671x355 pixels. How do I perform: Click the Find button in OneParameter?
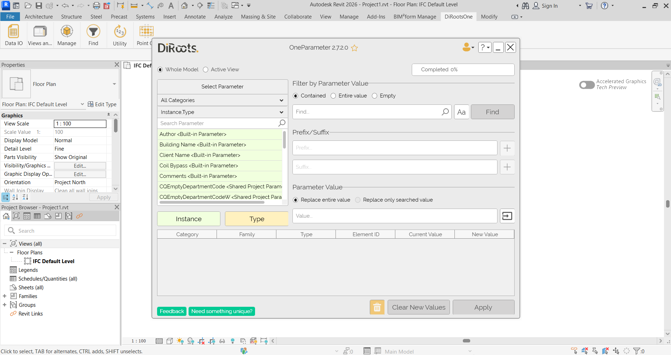(493, 112)
